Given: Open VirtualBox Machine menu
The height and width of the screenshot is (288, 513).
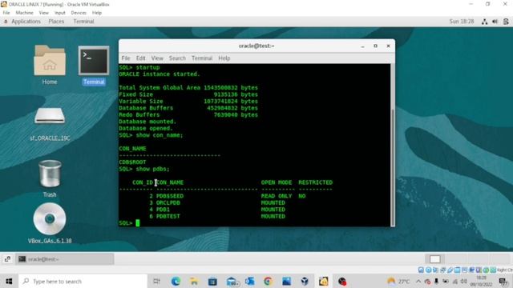Looking at the screenshot, I should 24,13.
